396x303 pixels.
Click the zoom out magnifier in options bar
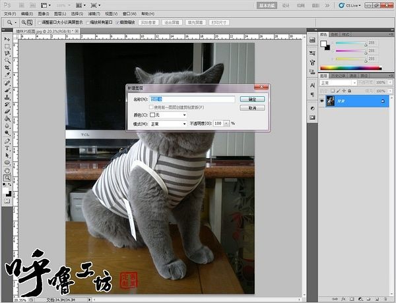pyautogui.click(x=28, y=22)
